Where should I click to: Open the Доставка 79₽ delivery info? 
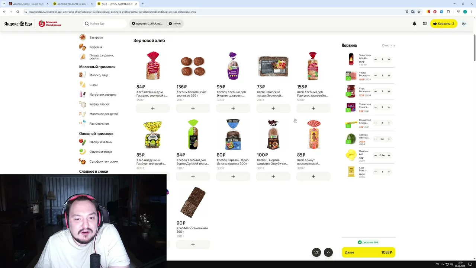pyautogui.click(x=368, y=242)
